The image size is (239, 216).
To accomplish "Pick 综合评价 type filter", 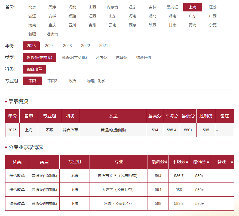I will [144, 57].
